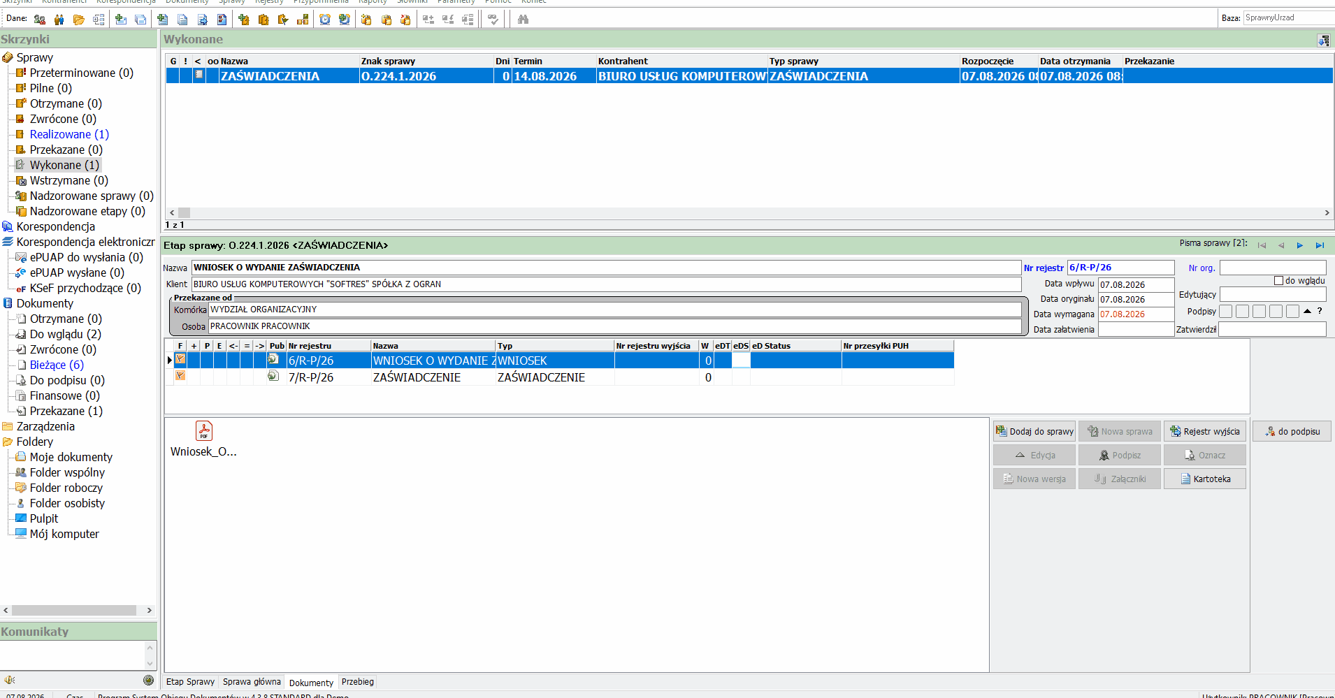Select Mój komputer in Foldery
The width and height of the screenshot is (1335, 698).
[64, 534]
